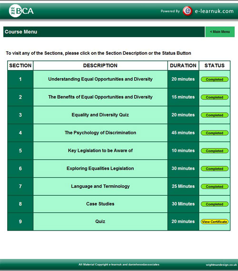Click Completed status for Case Studies

pyautogui.click(x=215, y=204)
